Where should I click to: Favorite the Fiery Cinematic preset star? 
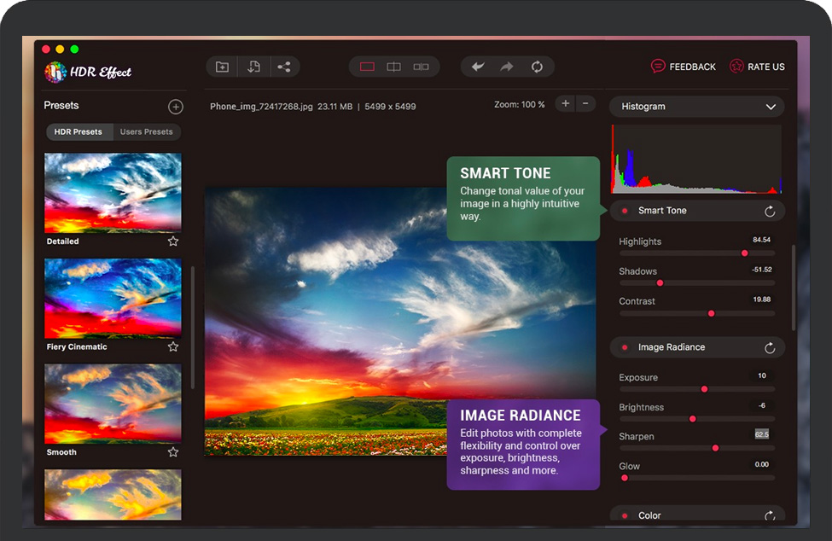pyautogui.click(x=173, y=346)
